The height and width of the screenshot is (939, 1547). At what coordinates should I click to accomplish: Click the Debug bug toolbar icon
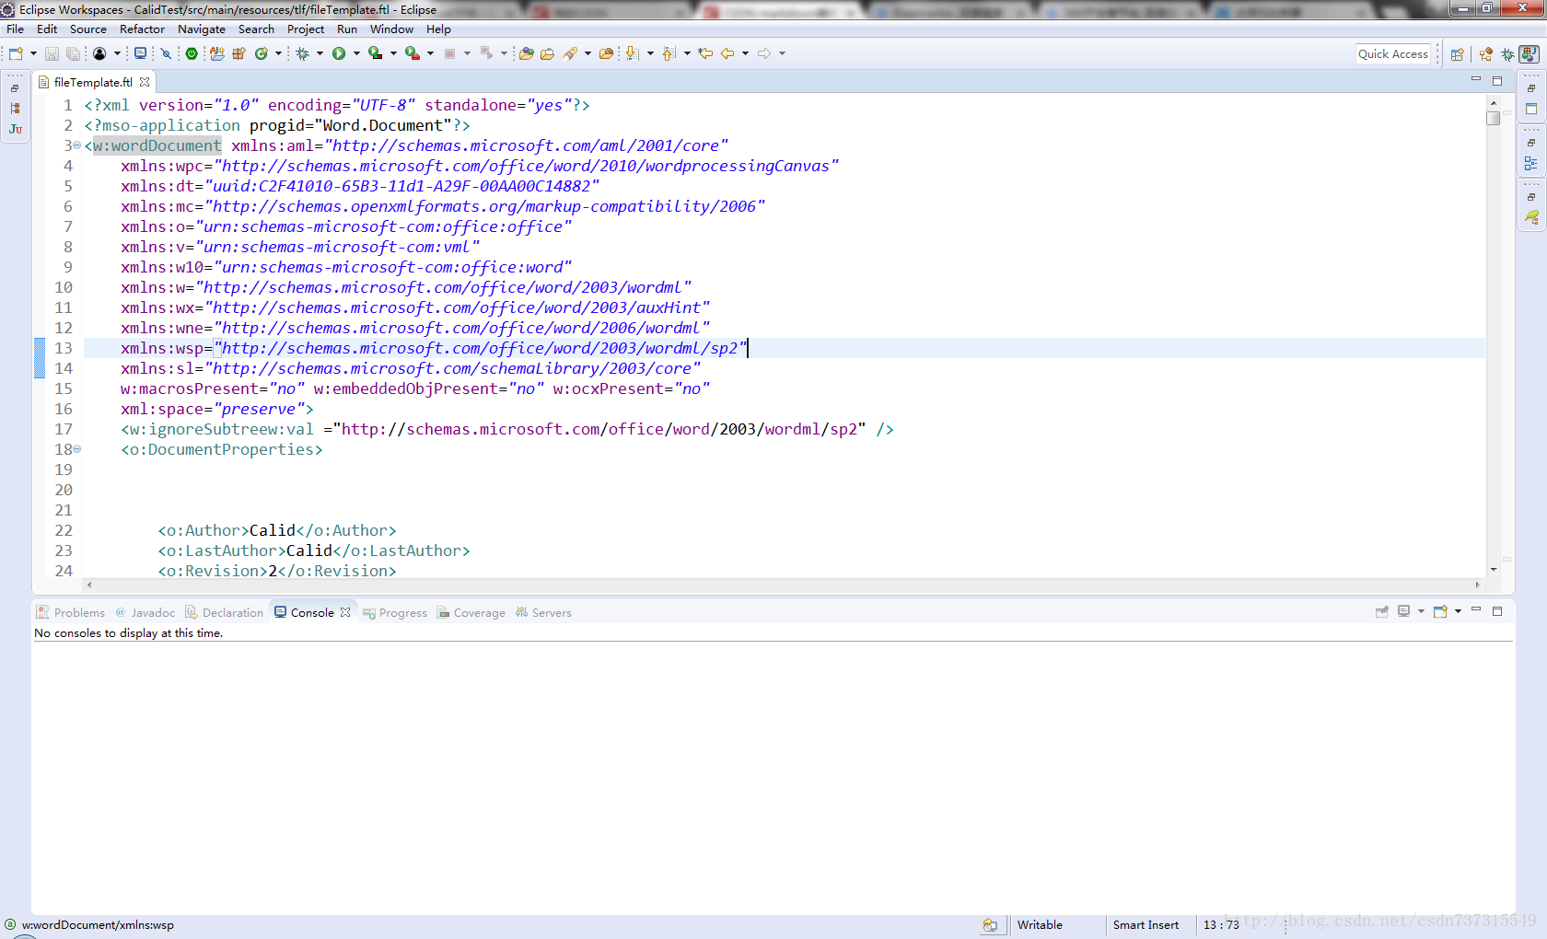click(302, 53)
